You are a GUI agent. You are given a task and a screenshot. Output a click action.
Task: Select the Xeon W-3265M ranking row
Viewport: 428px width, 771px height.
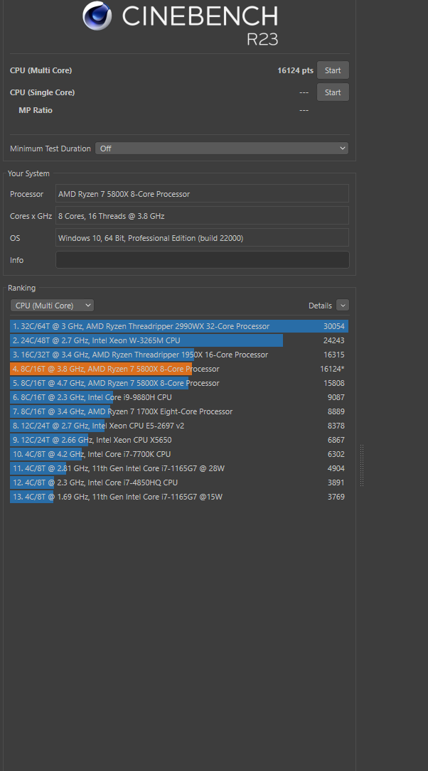[179, 340]
